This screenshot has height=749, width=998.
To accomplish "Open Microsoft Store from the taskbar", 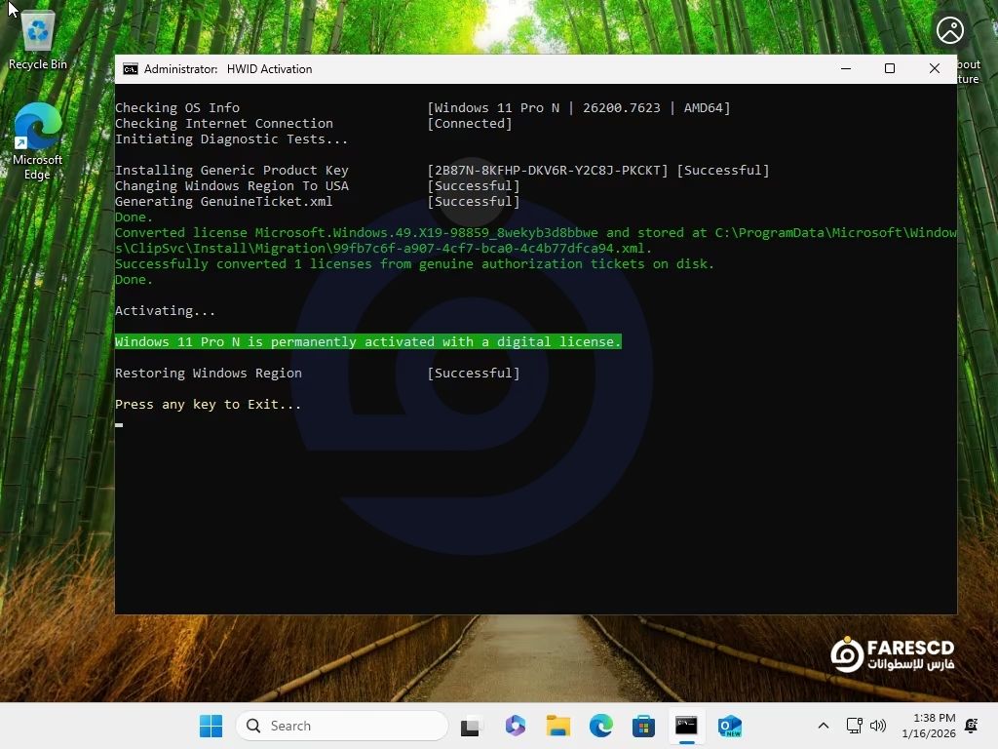I will coord(643,726).
